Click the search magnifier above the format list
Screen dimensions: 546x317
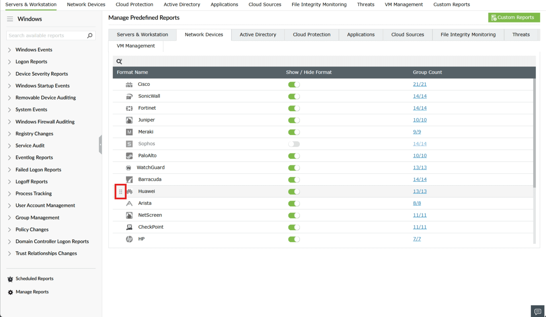pyautogui.click(x=119, y=61)
